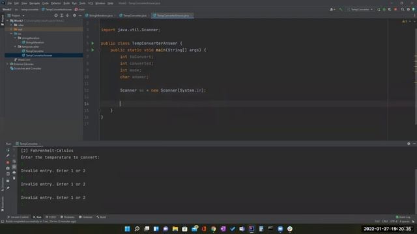Click the collapse all icon in Project panel

[x=68, y=16]
